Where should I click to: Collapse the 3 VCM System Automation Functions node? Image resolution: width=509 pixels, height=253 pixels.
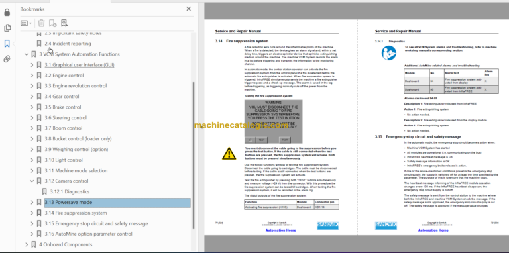(27, 54)
